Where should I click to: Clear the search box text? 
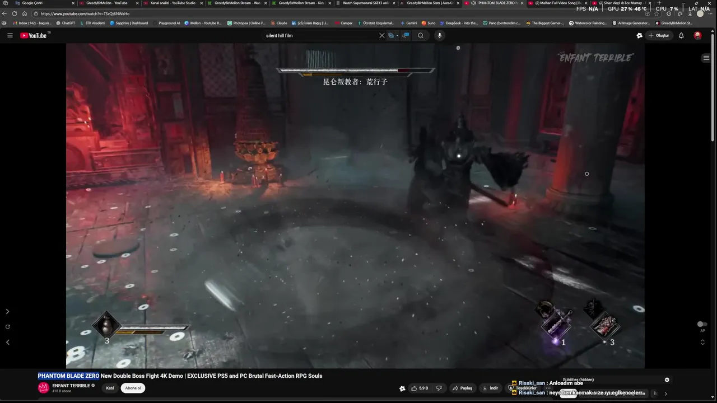tap(382, 35)
